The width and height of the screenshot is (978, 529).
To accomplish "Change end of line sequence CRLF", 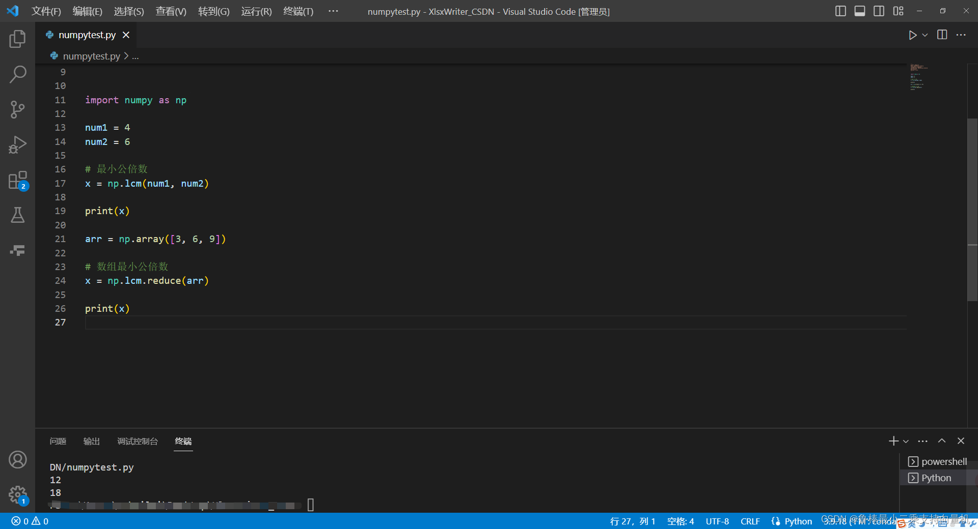I will 750,521.
